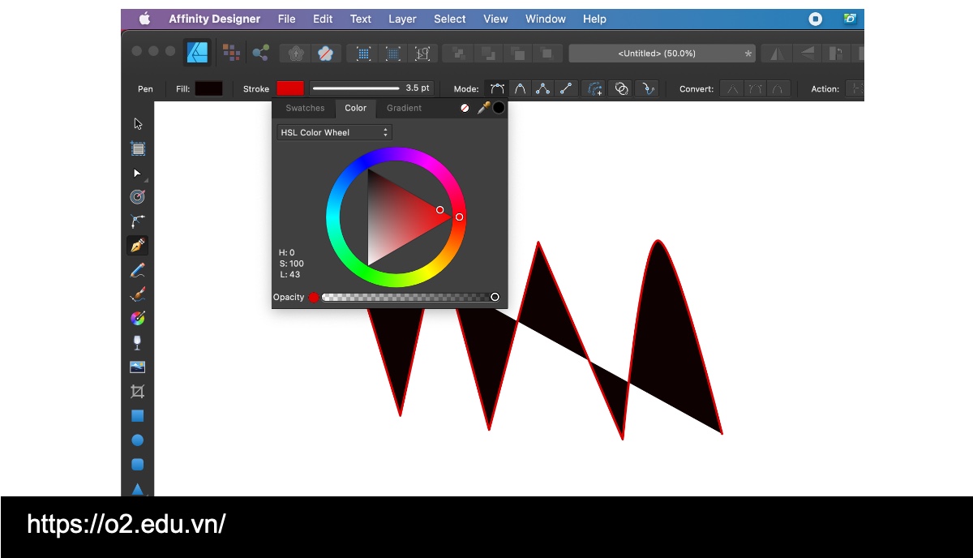The width and height of the screenshot is (973, 558).
Task: Toggle Rubber Band mode
Action: click(x=647, y=89)
